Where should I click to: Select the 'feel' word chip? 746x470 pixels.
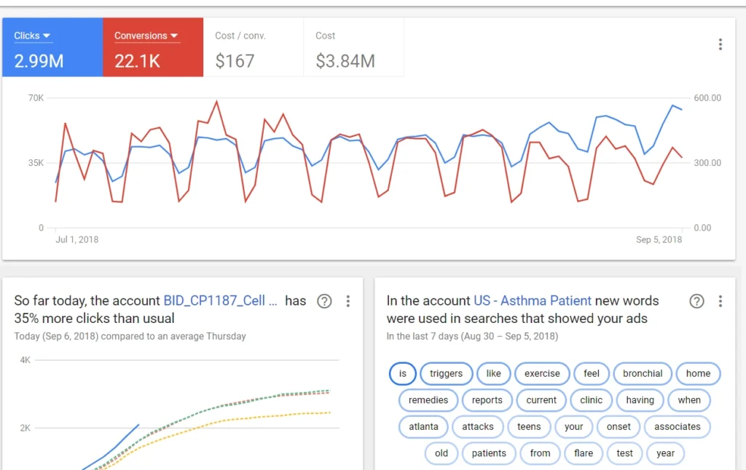(592, 373)
